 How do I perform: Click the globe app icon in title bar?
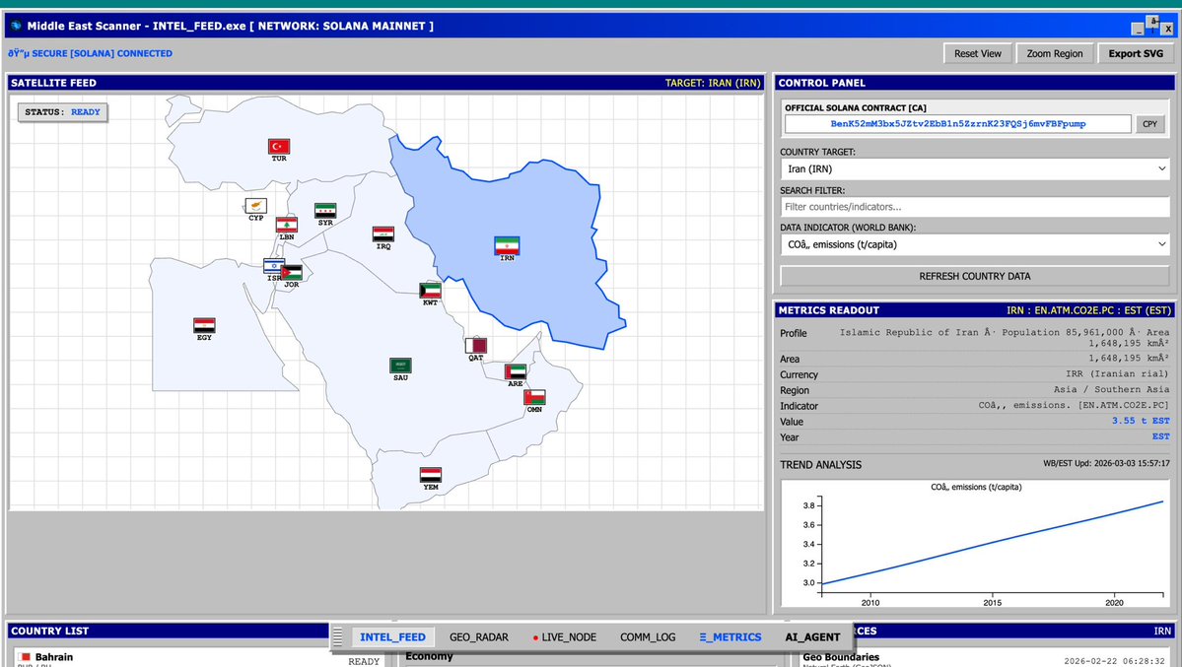pyautogui.click(x=16, y=26)
